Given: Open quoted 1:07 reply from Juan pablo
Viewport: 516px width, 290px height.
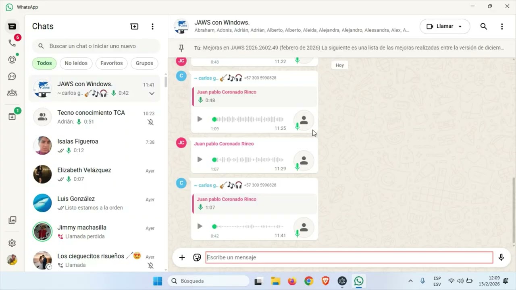Looking at the screenshot, I should pos(254,203).
